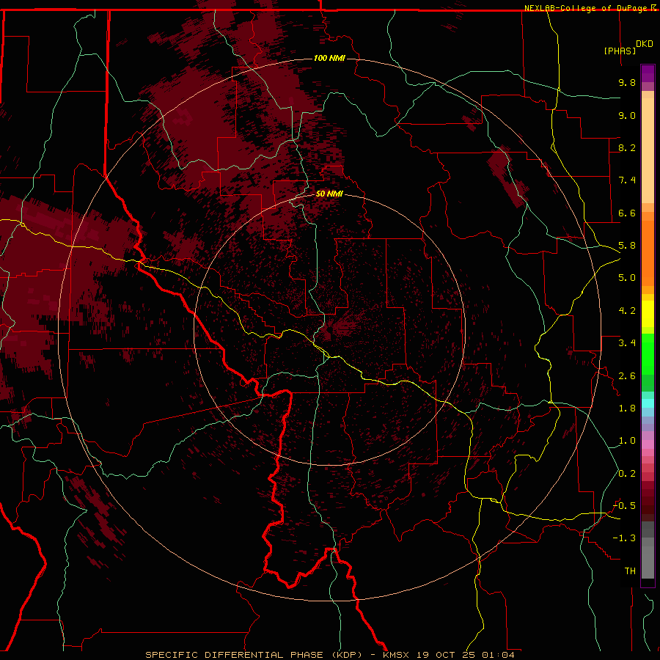
Task: Click the 50 NMI range ring label
Action: point(329,194)
